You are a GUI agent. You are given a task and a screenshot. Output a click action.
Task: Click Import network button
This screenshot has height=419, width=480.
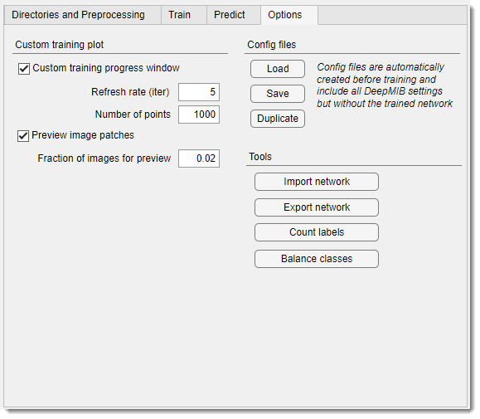coord(317,182)
